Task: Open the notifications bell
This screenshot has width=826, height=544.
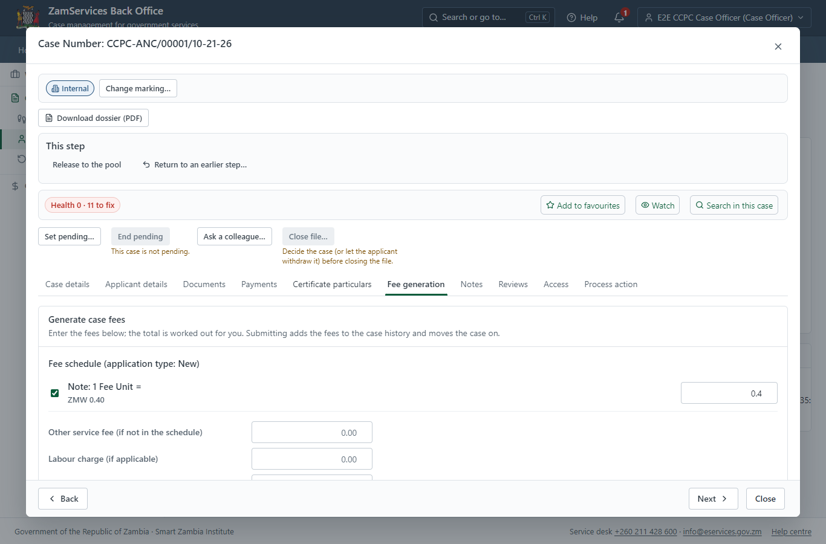Action: click(x=619, y=18)
